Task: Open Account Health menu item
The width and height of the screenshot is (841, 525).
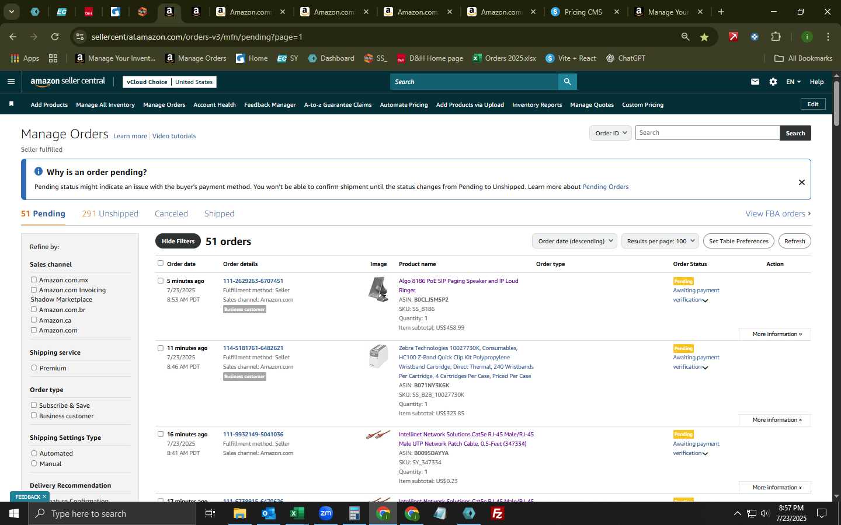Action: 214,105
